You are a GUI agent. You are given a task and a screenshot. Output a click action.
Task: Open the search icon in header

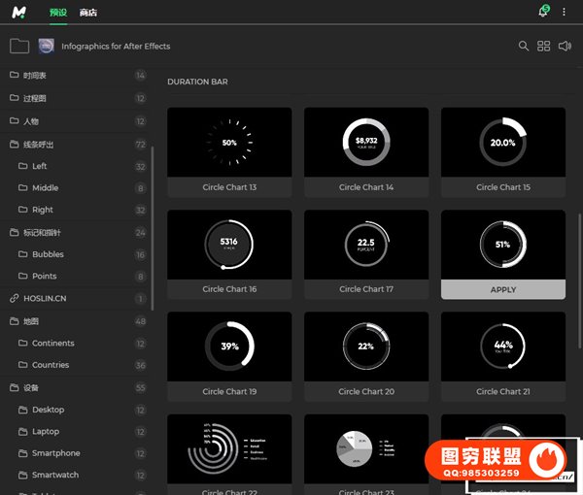(524, 46)
